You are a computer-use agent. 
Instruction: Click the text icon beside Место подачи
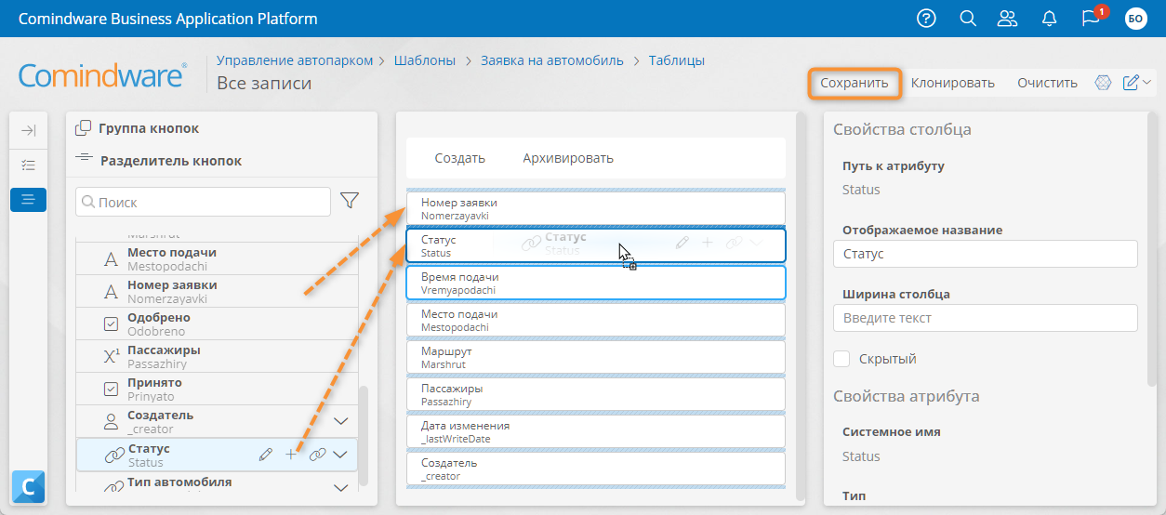click(111, 260)
